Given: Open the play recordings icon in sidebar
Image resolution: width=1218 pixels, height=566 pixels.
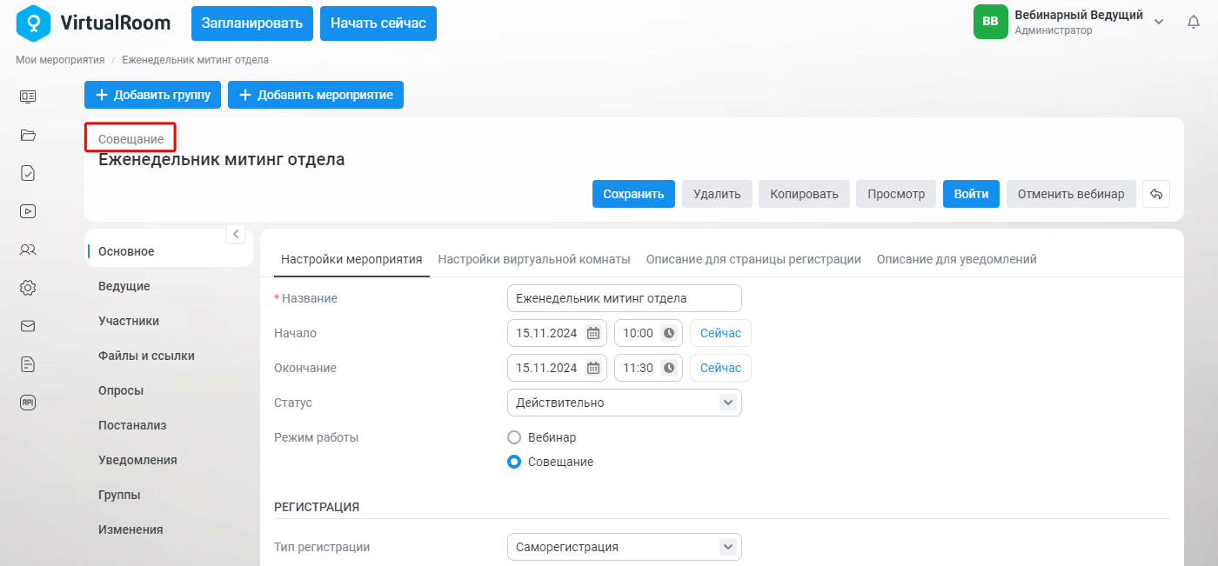Looking at the screenshot, I should [x=28, y=210].
